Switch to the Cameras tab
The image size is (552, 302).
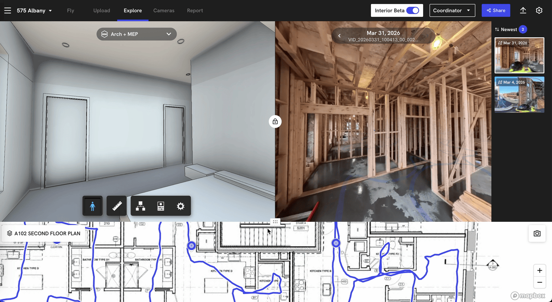pyautogui.click(x=164, y=10)
